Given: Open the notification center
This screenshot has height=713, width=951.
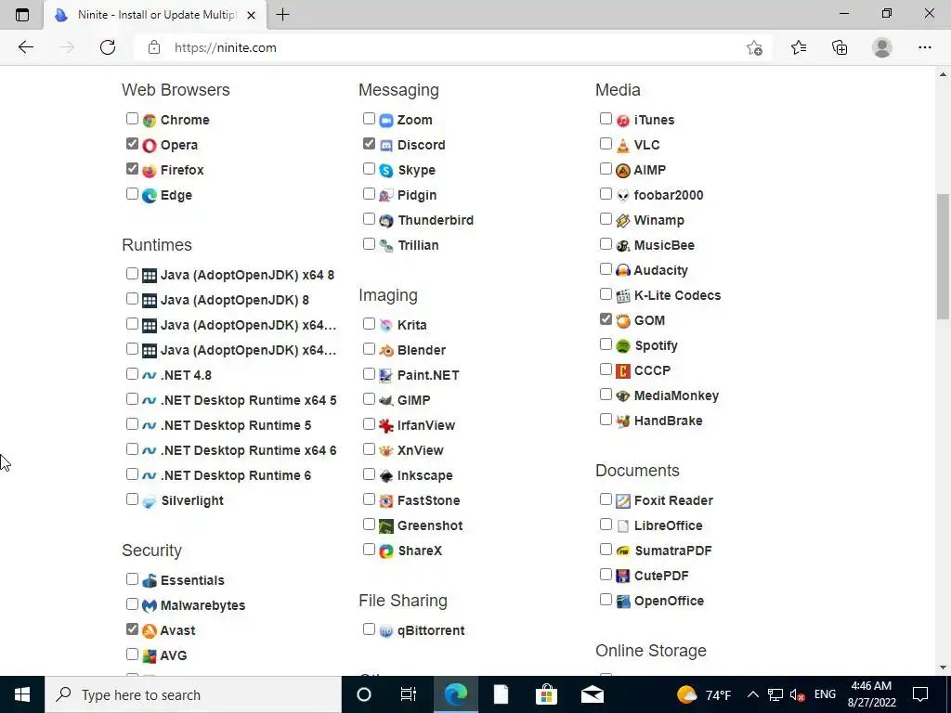Looking at the screenshot, I should coord(920,694).
